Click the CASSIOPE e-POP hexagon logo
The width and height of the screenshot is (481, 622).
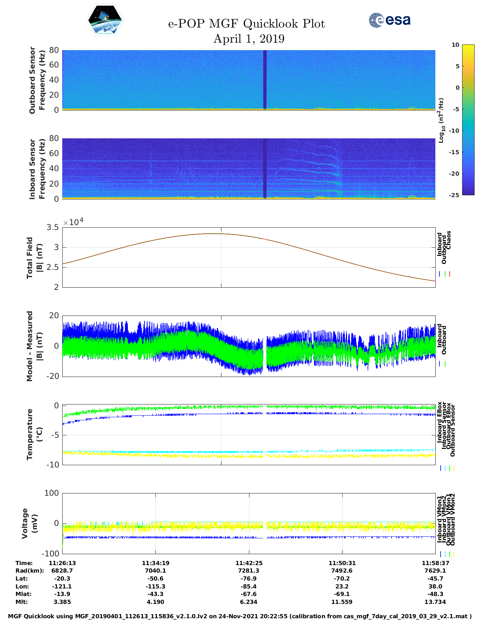[x=105, y=21]
